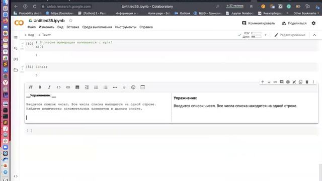Select the empty code cell below
Viewport: 322px width, 181px height.
tap(172, 131)
